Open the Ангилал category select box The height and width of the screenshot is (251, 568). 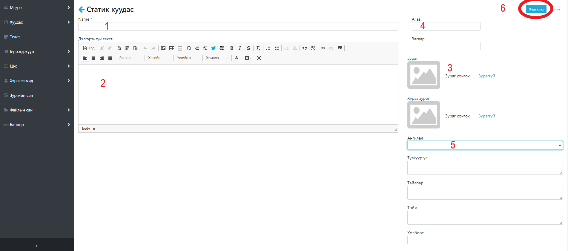pos(485,146)
